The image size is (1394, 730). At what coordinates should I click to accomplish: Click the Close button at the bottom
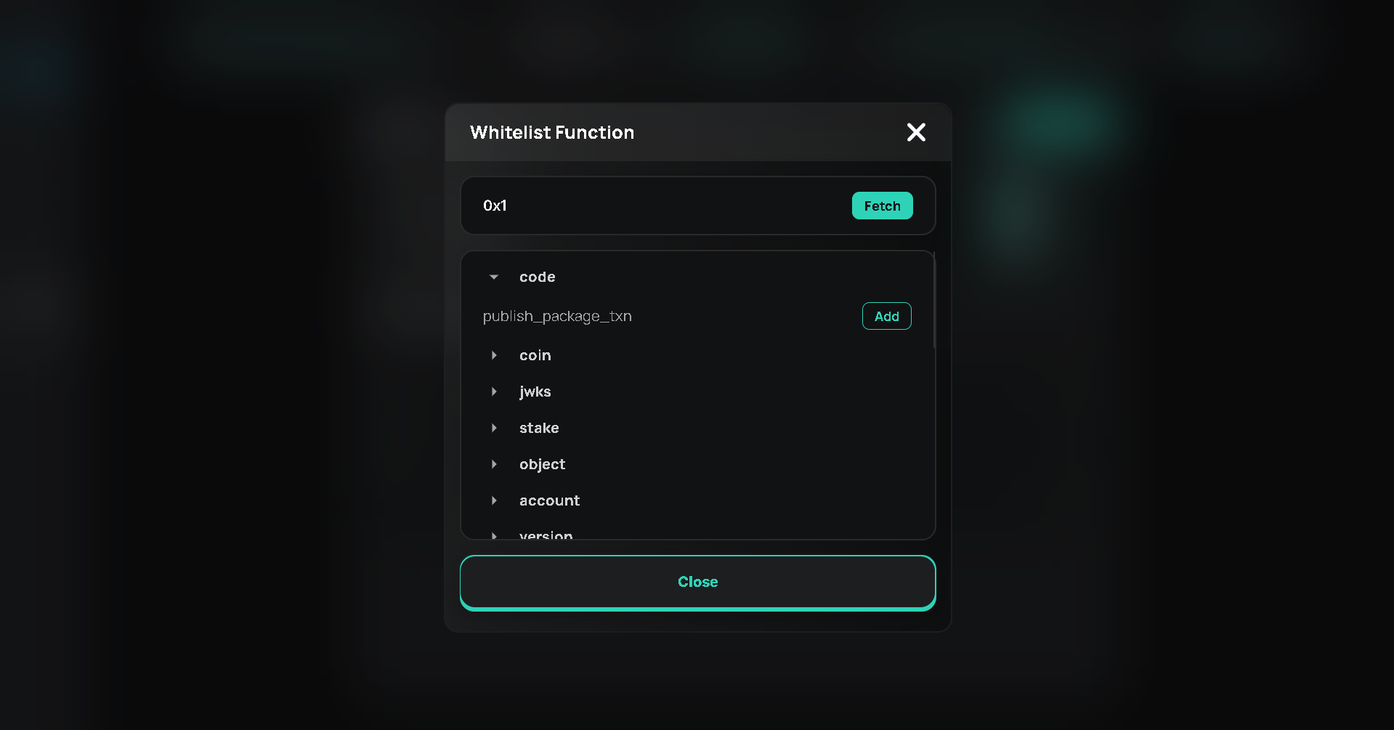(x=697, y=582)
